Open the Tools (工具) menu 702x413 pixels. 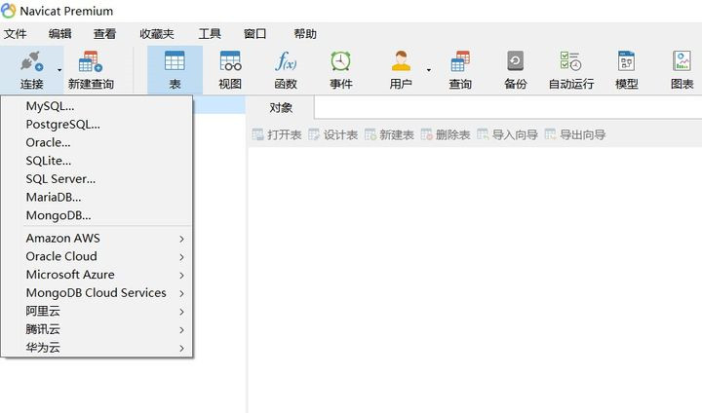pos(210,34)
